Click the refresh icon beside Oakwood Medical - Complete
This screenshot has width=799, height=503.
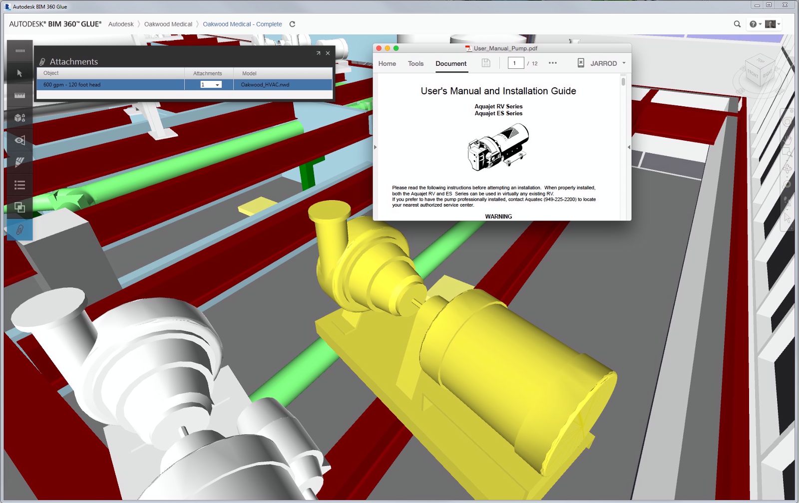pos(292,24)
